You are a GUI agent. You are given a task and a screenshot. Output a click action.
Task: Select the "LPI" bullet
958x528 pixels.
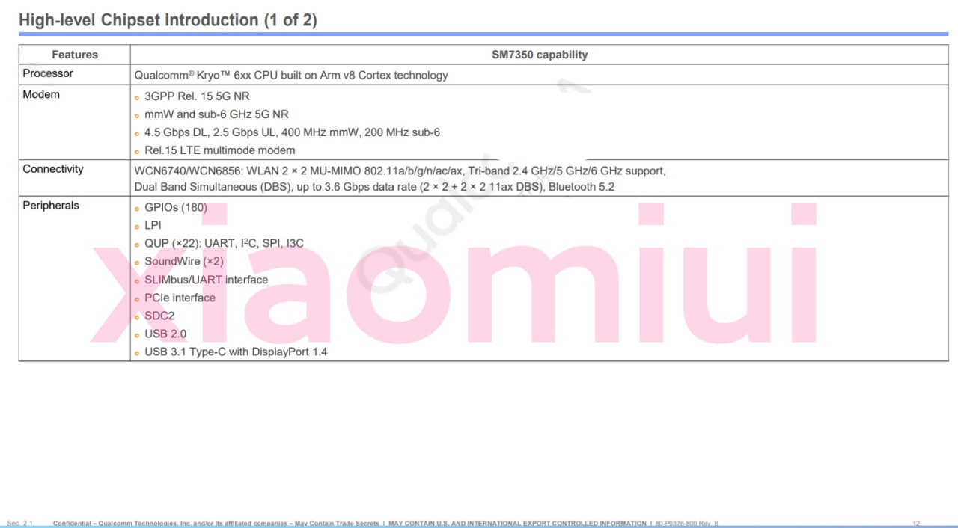coord(153,225)
